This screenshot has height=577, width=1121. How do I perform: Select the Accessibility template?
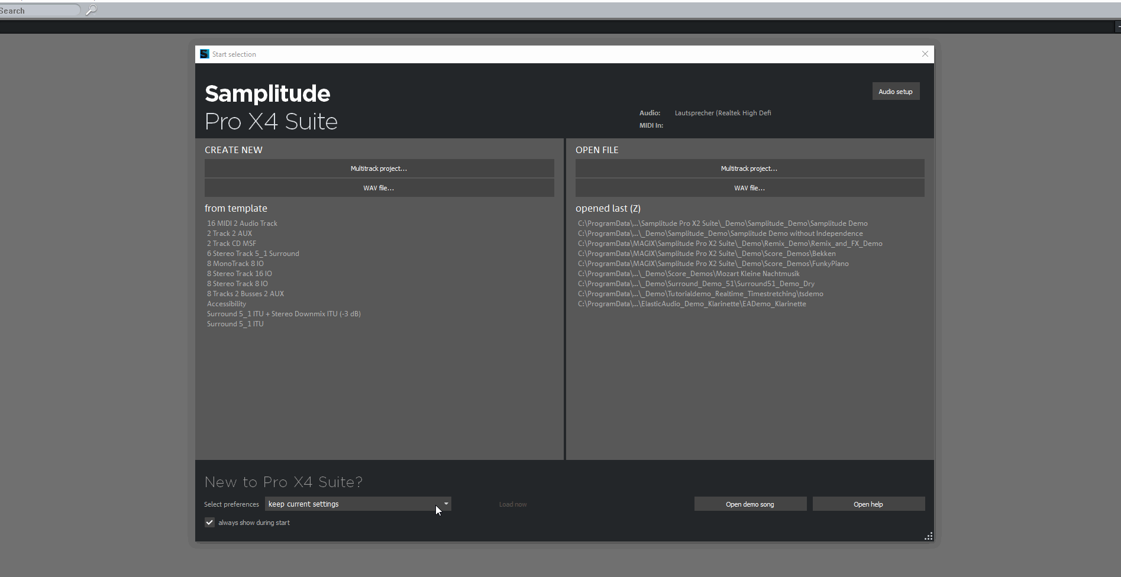pos(227,304)
